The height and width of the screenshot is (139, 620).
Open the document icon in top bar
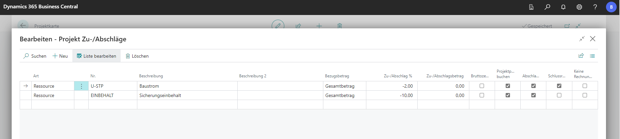pos(531,7)
